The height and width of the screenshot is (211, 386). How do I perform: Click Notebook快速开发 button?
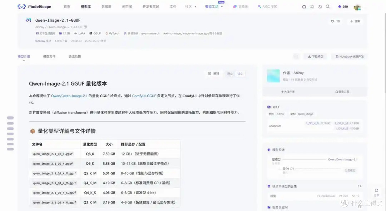pos(349,57)
